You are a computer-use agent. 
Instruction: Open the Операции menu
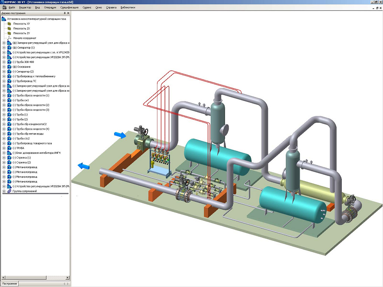(50, 7)
